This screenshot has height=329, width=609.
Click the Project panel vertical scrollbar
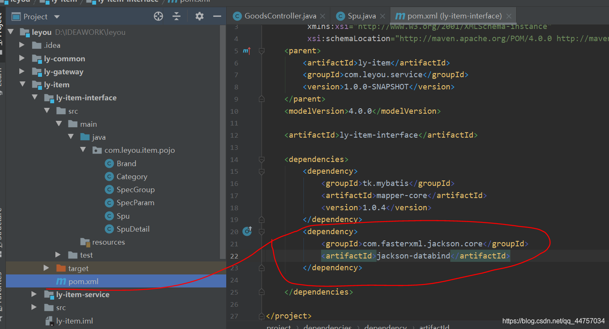pyautogui.click(x=223, y=143)
